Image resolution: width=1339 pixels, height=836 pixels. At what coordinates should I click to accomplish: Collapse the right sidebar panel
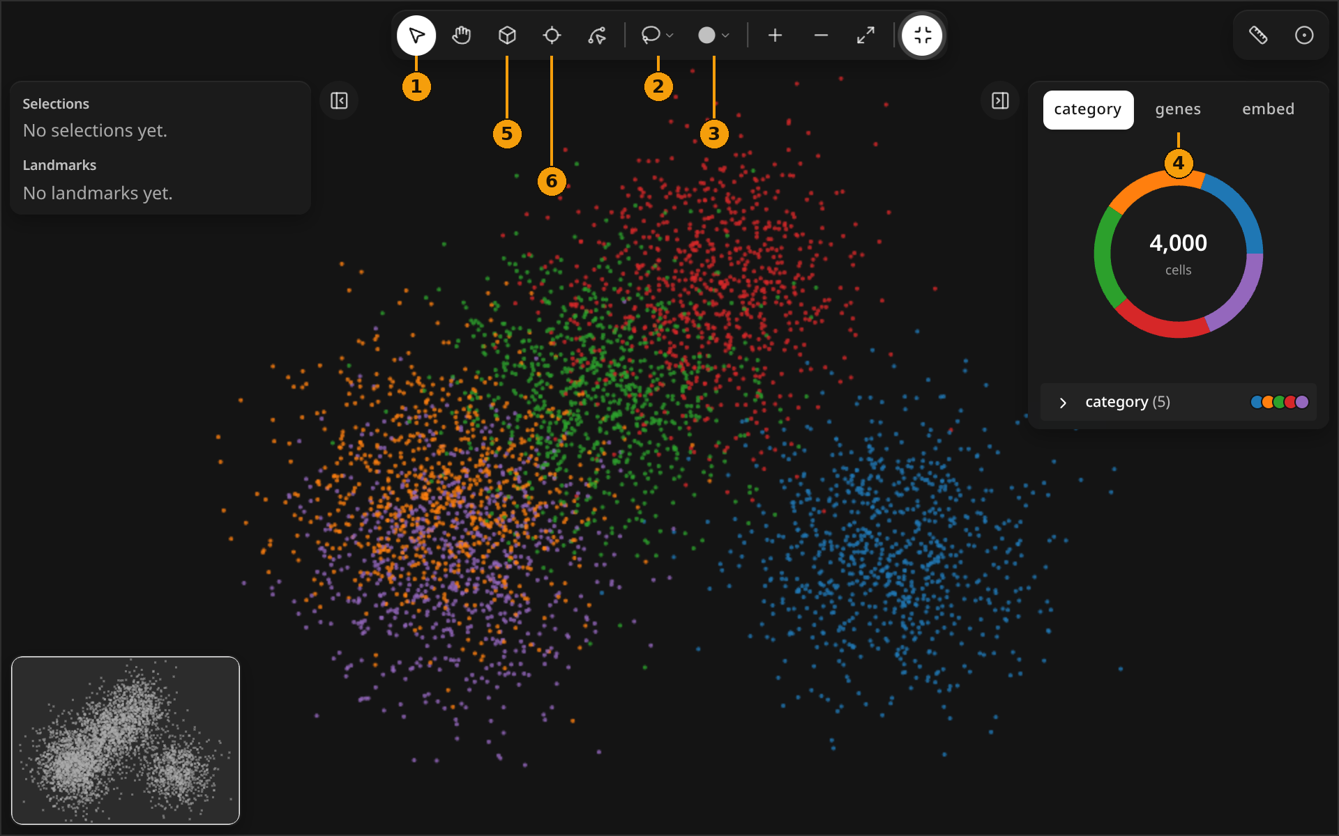(x=1000, y=101)
